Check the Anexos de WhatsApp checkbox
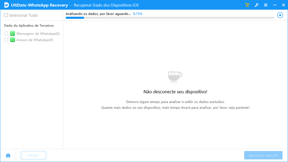This screenshot has width=288, height=162. (x=6, y=40)
